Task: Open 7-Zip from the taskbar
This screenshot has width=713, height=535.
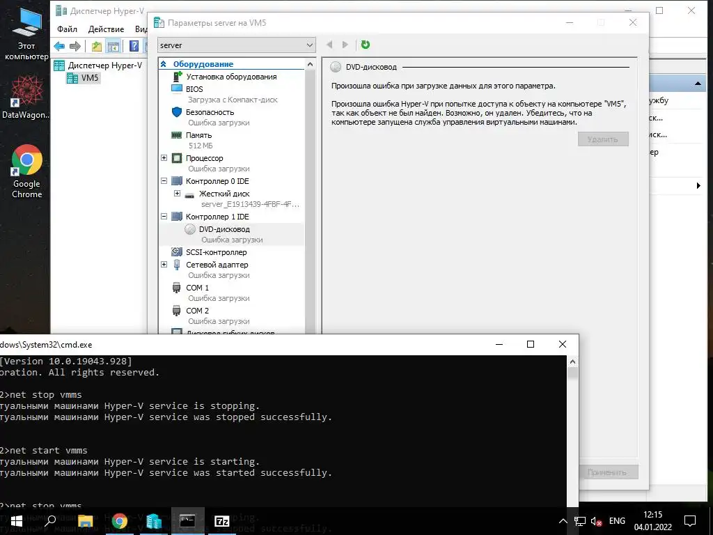Action: tap(222, 521)
